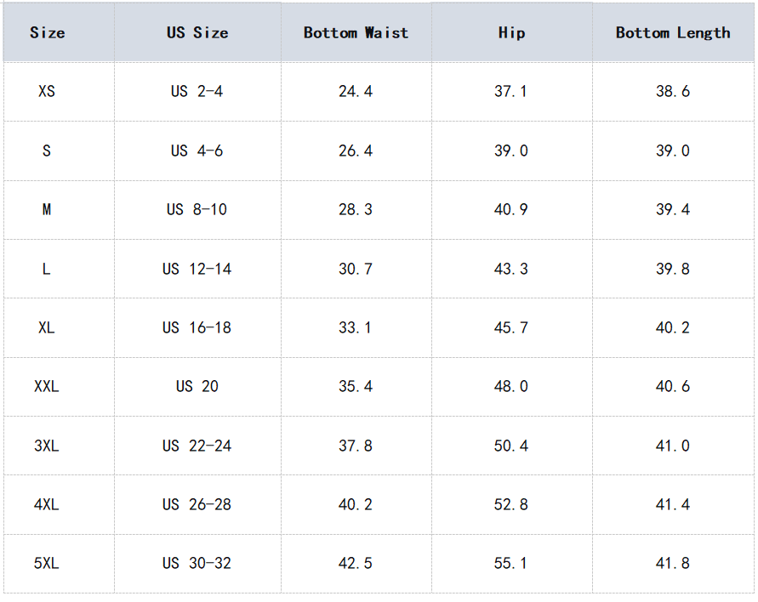Viewport: 758px width, 602px height.
Task: Select the XS size cell
Action: pyautogui.click(x=47, y=91)
